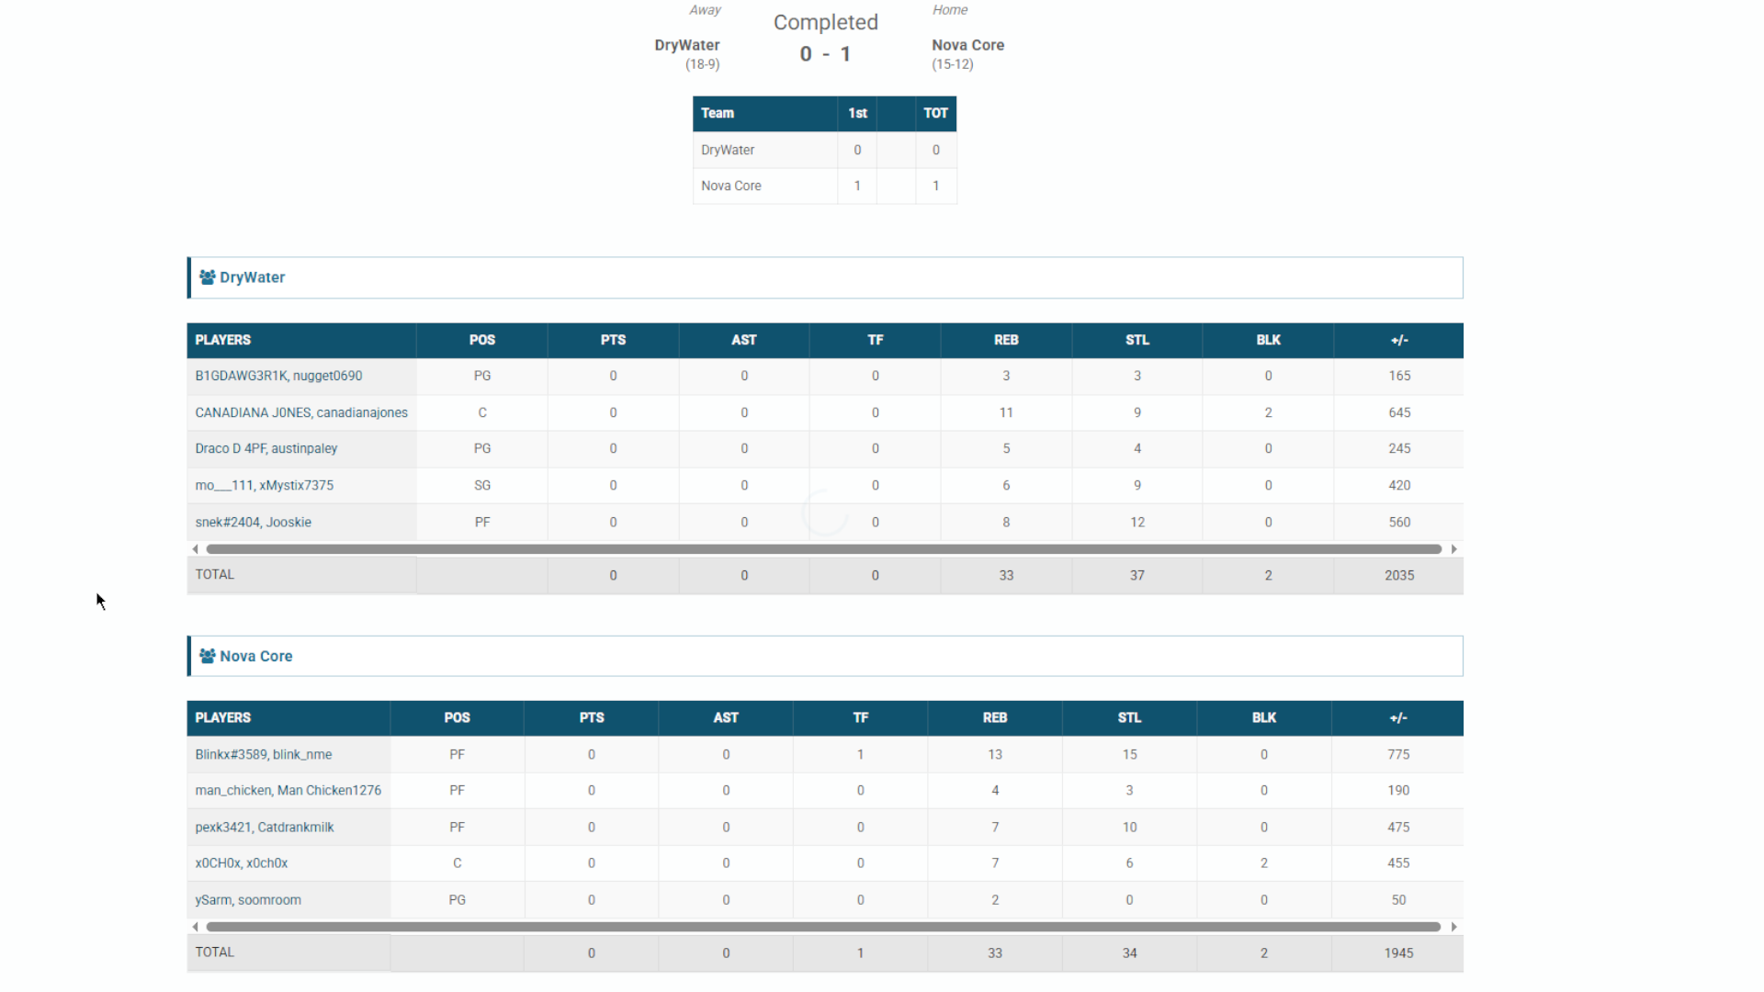The image size is (1764, 992).
Task: Select player CANADIANA J0NES, canadianajones row
Action: 300,412
